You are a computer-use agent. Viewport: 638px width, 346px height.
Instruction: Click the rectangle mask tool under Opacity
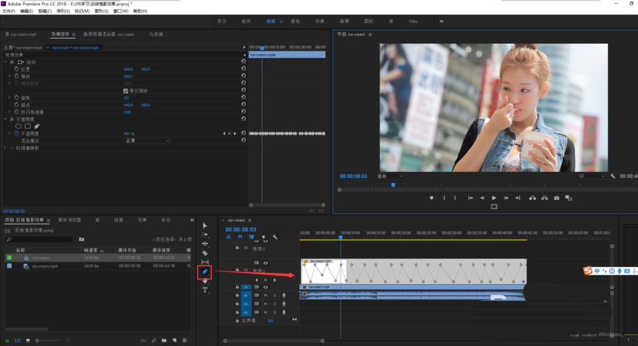tap(27, 126)
